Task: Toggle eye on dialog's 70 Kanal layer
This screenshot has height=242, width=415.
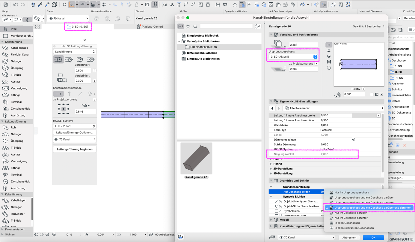Action: point(281,237)
